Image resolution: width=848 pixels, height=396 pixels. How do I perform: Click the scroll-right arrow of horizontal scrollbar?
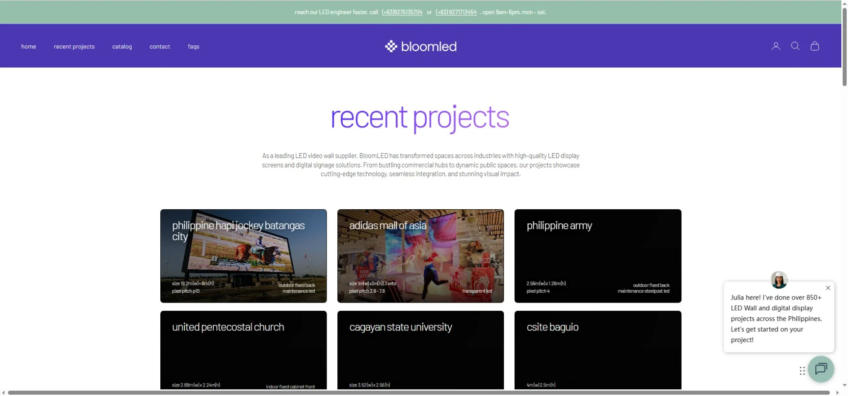pos(837,393)
